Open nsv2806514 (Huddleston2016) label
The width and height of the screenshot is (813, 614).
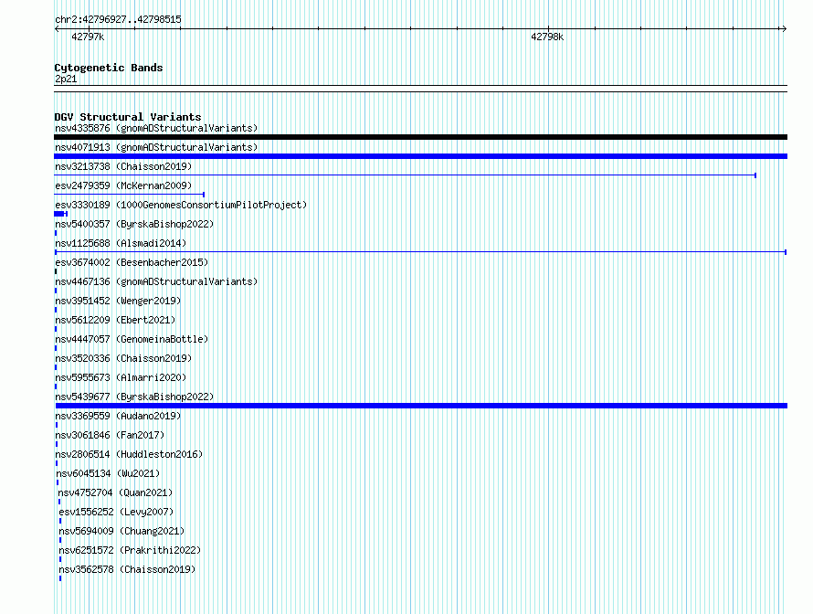point(129,454)
